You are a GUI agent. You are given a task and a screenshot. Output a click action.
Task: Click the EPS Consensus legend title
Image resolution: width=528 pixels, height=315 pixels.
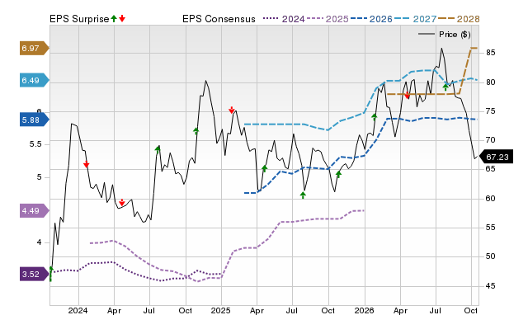[219, 19]
